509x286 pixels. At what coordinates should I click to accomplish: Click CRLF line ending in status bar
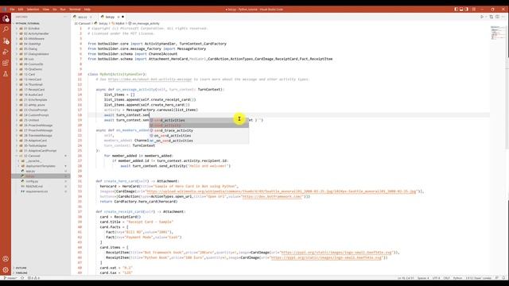coord(447,278)
